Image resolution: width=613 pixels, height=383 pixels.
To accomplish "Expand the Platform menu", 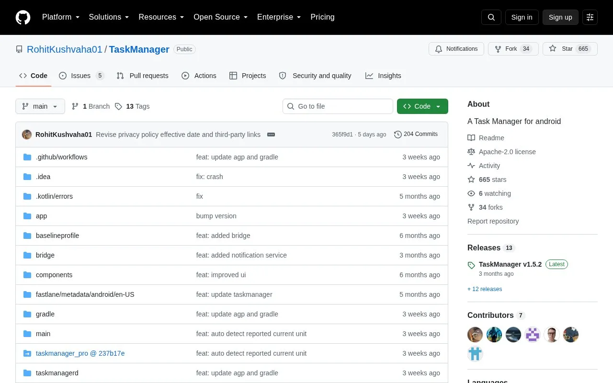I will click(x=61, y=17).
